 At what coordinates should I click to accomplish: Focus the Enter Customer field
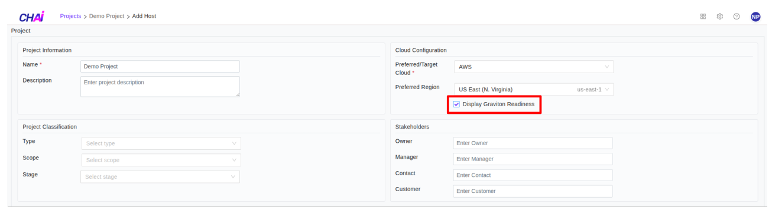(x=533, y=191)
